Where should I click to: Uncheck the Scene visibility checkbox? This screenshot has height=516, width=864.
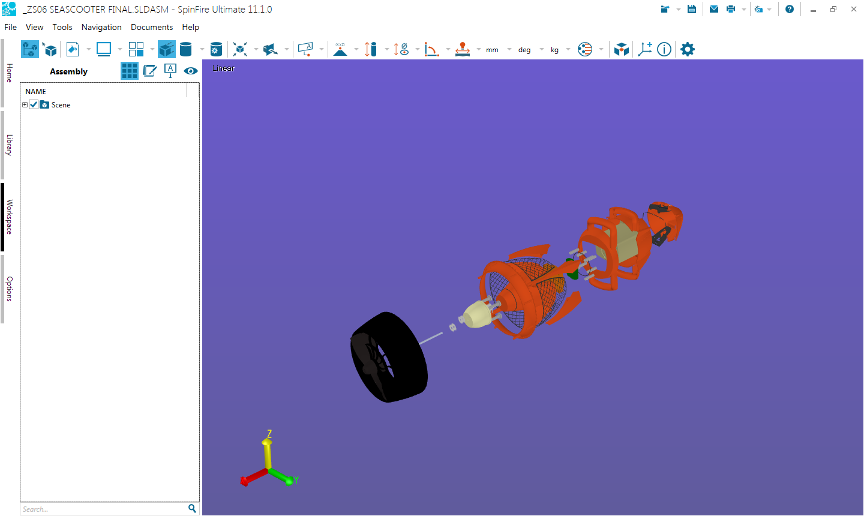click(34, 104)
